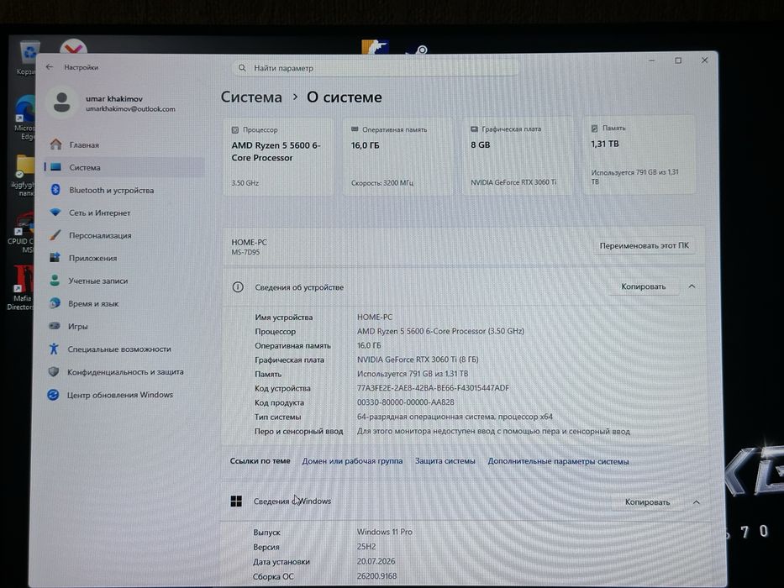Open the Counter-Strike desktop icon

click(x=375, y=47)
